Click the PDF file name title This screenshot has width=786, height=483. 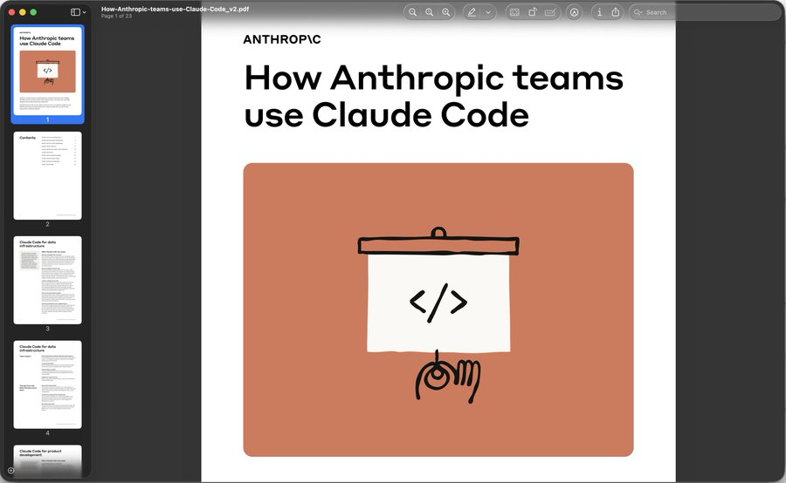point(175,9)
